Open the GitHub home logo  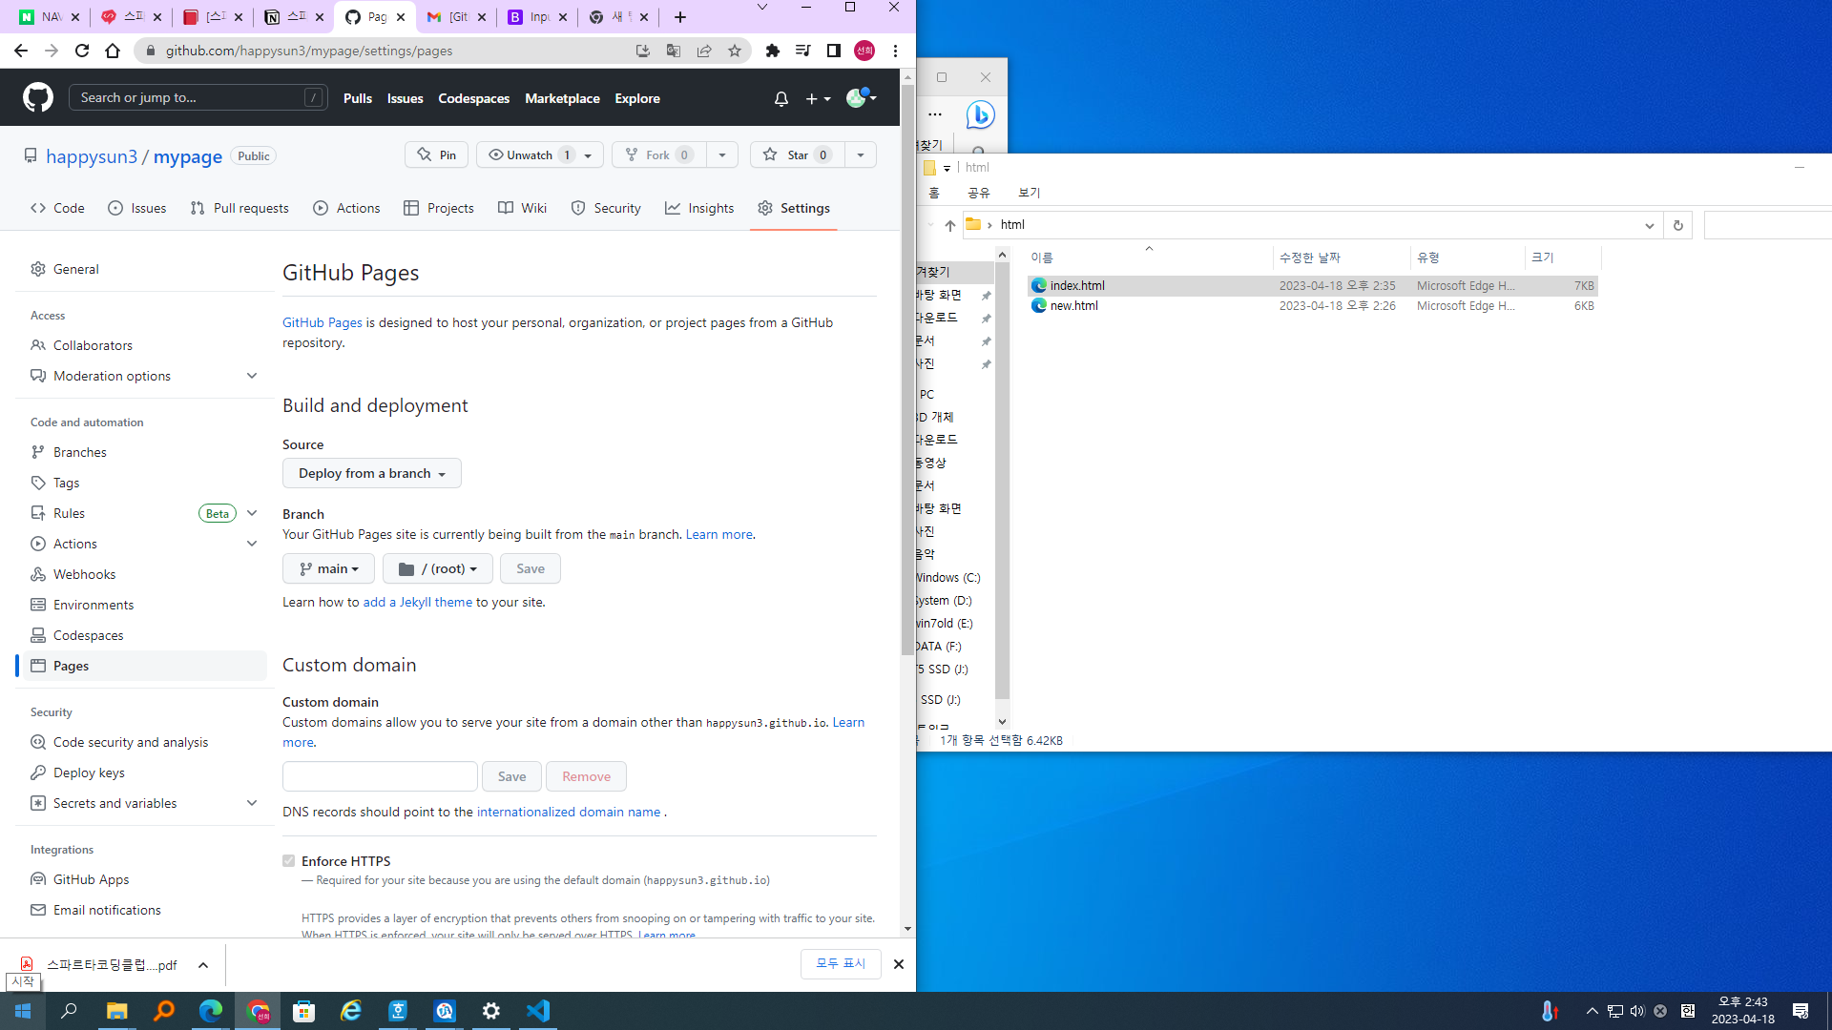(38, 97)
